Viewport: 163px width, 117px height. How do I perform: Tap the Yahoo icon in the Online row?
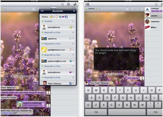63,17
